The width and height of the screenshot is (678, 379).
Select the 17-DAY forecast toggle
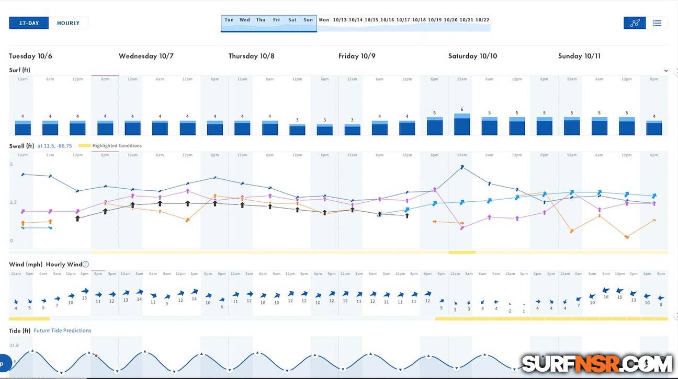(x=29, y=23)
